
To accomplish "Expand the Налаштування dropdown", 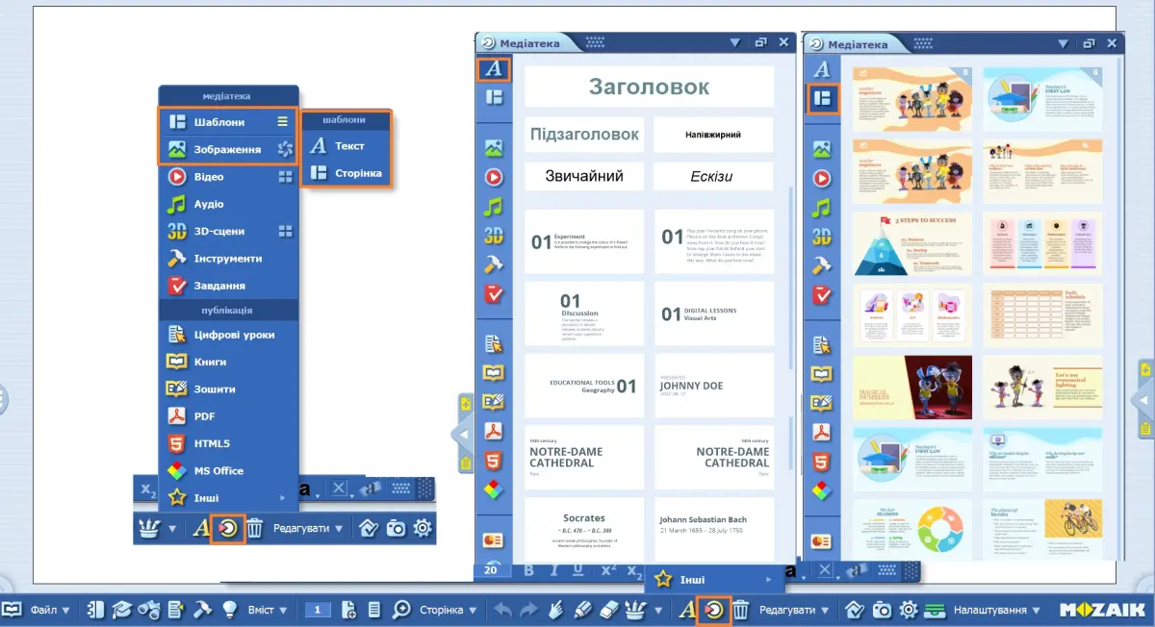I will [996, 610].
